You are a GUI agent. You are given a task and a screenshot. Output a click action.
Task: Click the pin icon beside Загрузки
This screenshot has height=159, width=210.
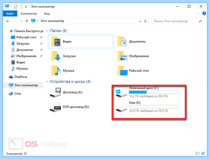tap(41, 44)
